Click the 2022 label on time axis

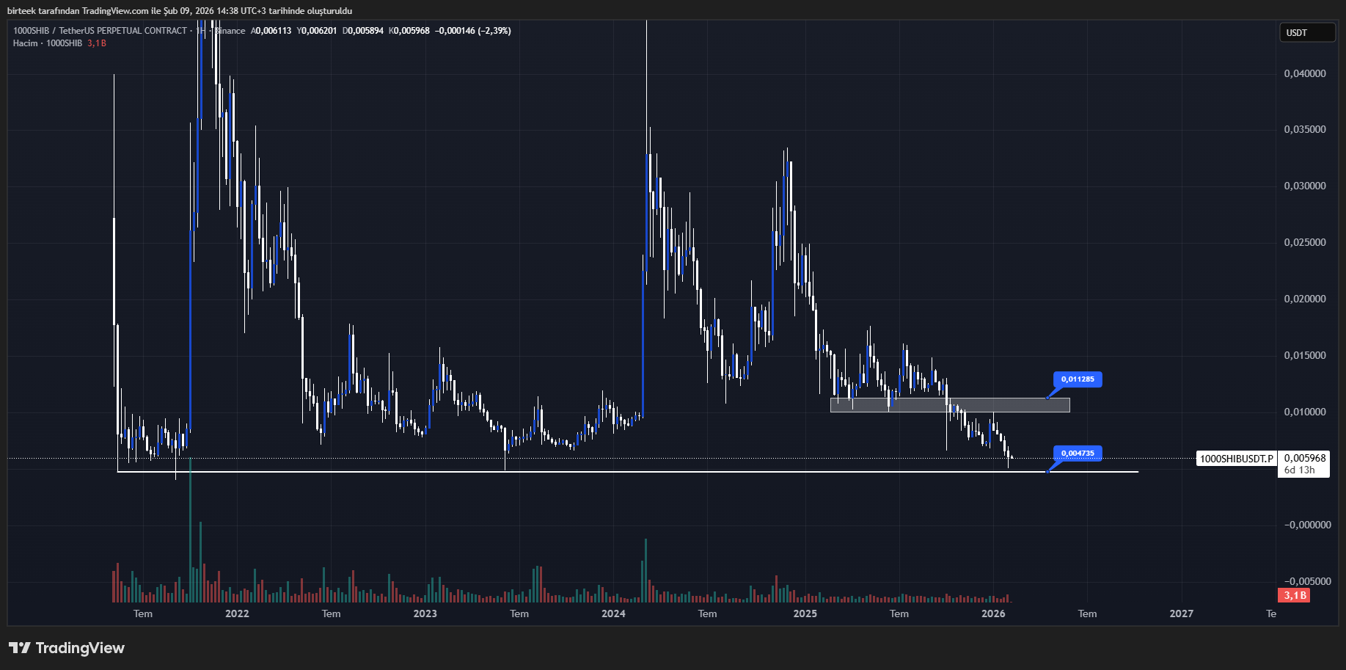click(237, 613)
